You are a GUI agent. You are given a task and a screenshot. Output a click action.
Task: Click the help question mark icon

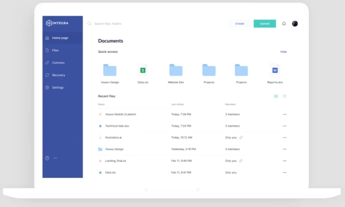(x=47, y=158)
